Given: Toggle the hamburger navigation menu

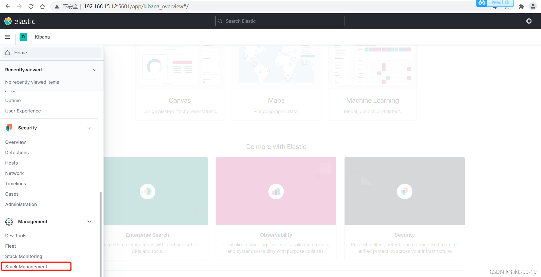Looking at the screenshot, I should (x=8, y=37).
